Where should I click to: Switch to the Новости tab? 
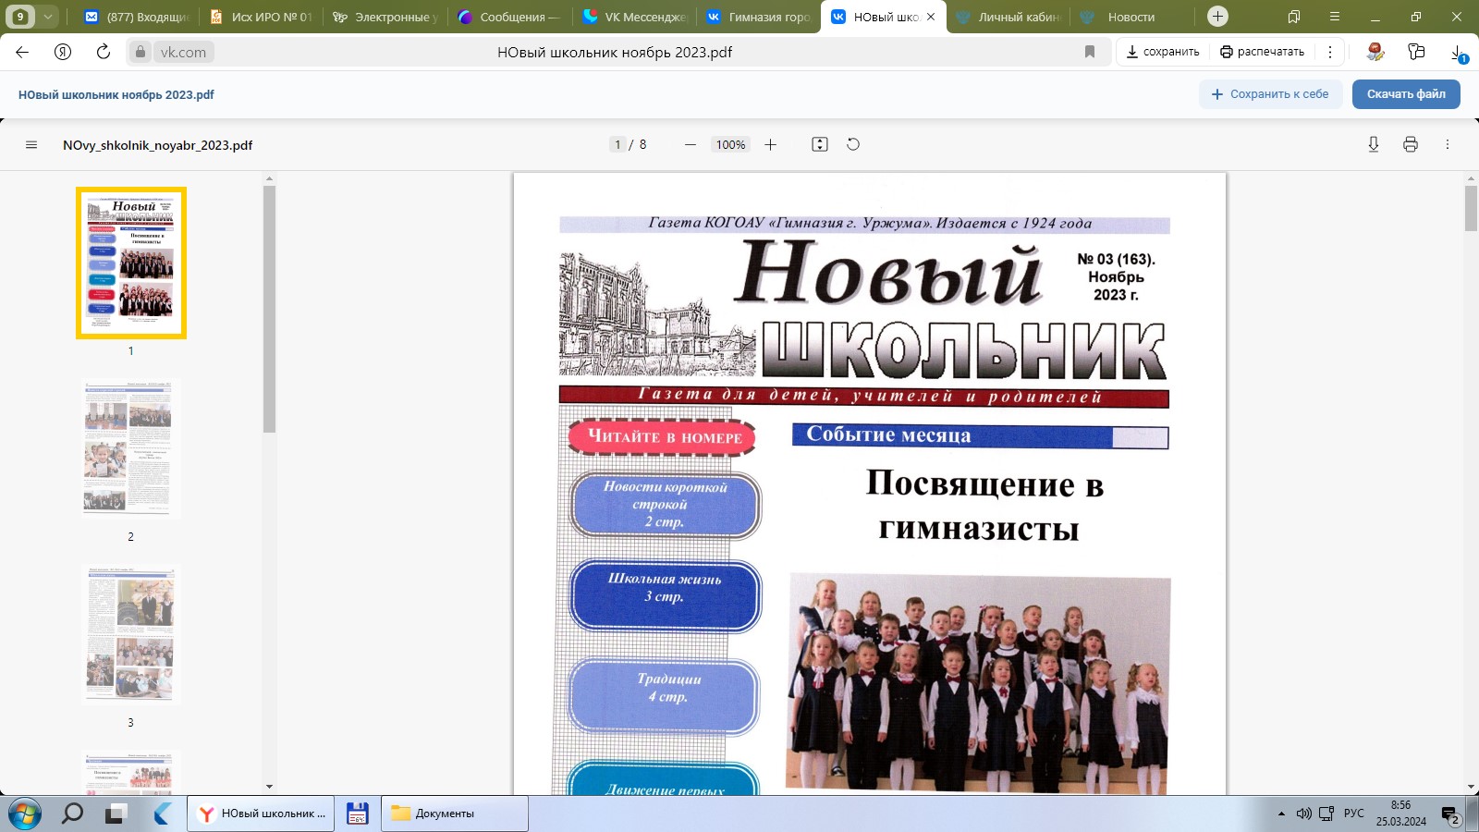point(1133,17)
